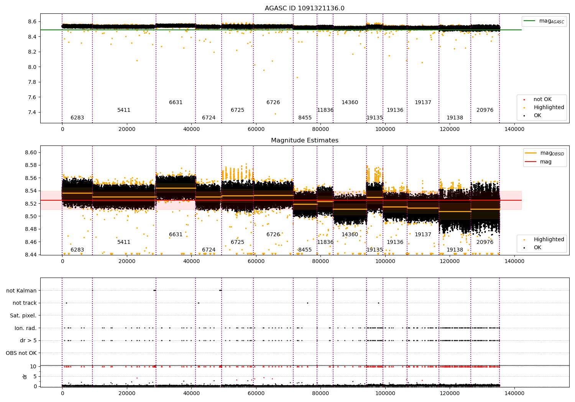Click the red 'mag' legend entry
The height and width of the screenshot is (402, 575).
(538, 162)
